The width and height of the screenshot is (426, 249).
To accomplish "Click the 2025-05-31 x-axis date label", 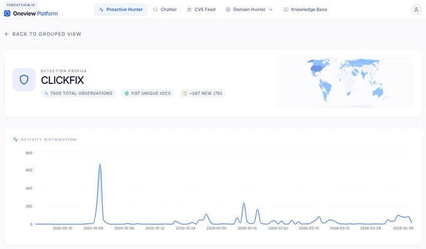I will (63, 228).
